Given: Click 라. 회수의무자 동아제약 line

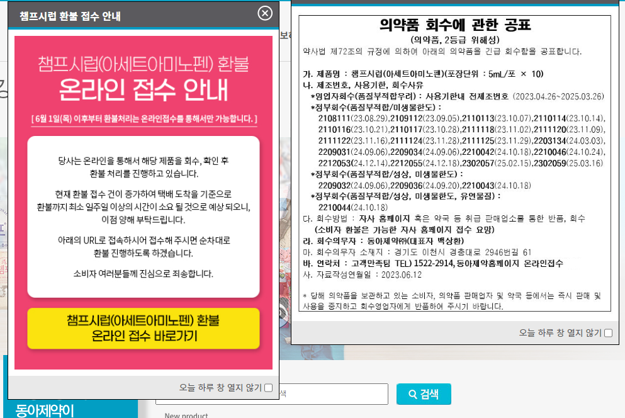Looking at the screenshot, I should click(x=383, y=241).
